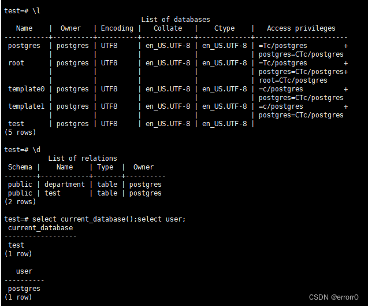Click the 'List of relations' title

point(83,158)
